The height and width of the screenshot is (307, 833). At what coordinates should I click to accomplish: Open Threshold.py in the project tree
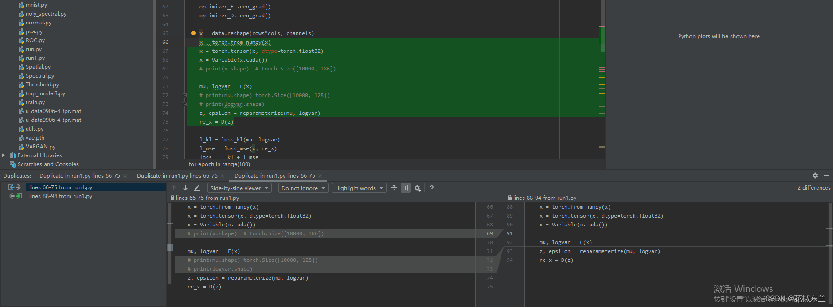click(42, 85)
